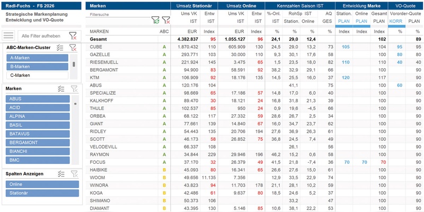Click the HAIBIKE row brand name
The height and width of the screenshot is (212, 424).
tap(98, 170)
